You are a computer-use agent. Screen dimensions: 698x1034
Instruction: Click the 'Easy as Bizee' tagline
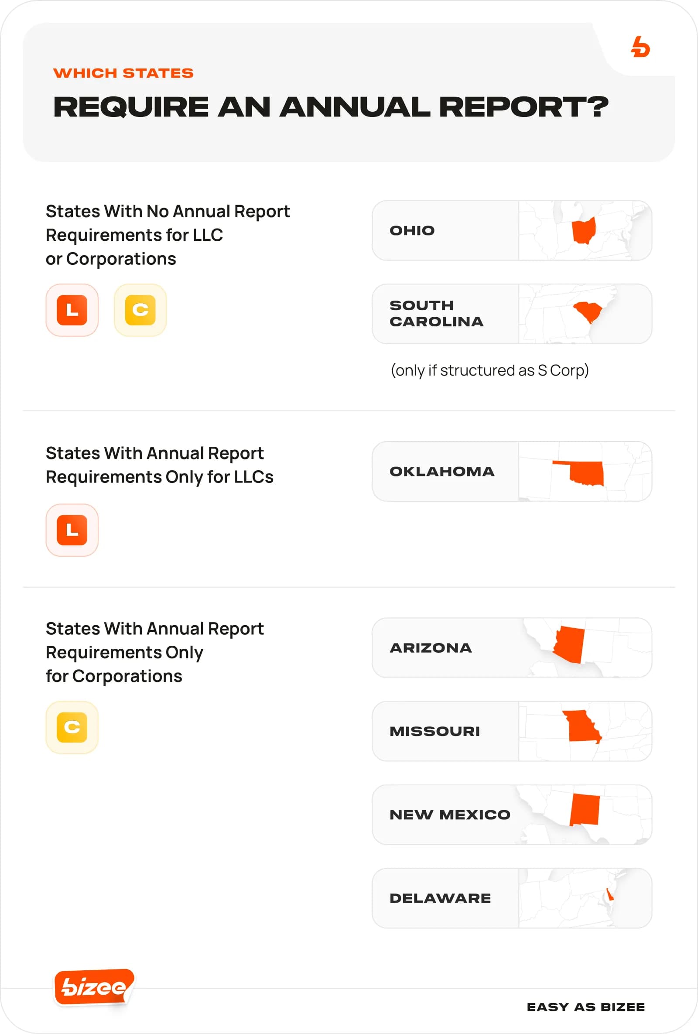point(585,1007)
